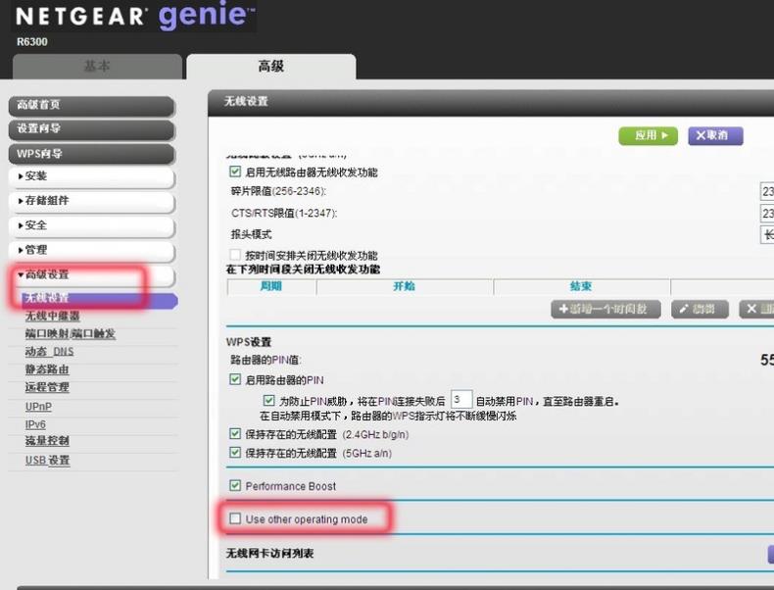This screenshot has height=590, width=774.
Task: Expand the 安装 sidebar section
Action: [x=92, y=176]
